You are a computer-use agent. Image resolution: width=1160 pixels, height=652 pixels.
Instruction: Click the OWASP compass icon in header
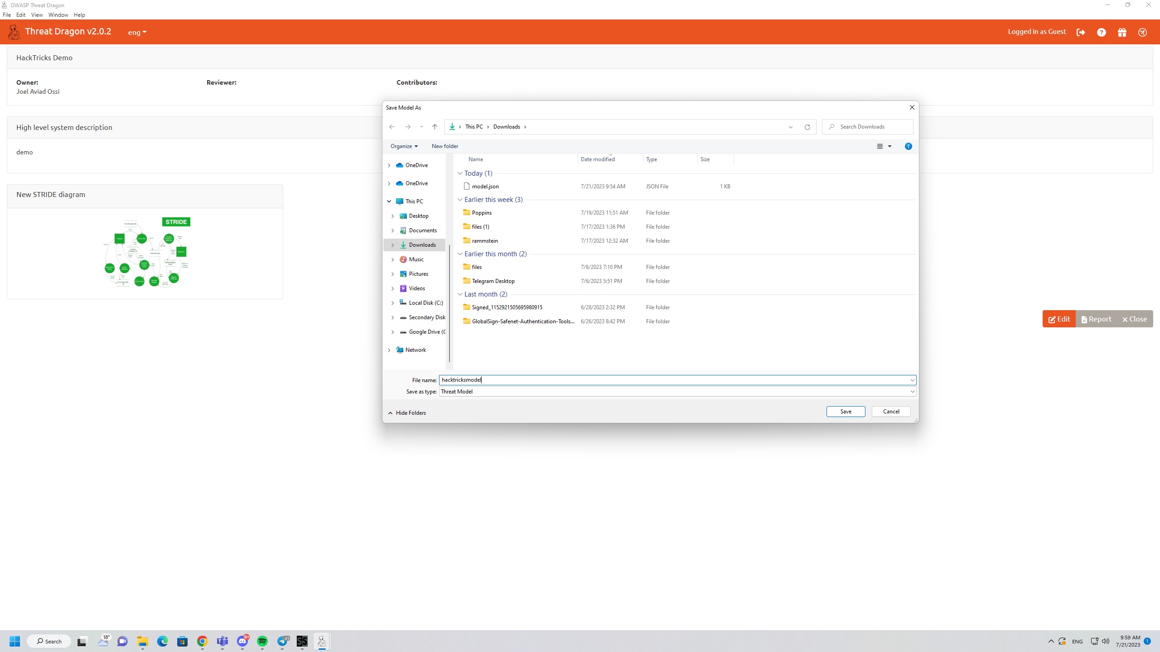coord(1142,32)
